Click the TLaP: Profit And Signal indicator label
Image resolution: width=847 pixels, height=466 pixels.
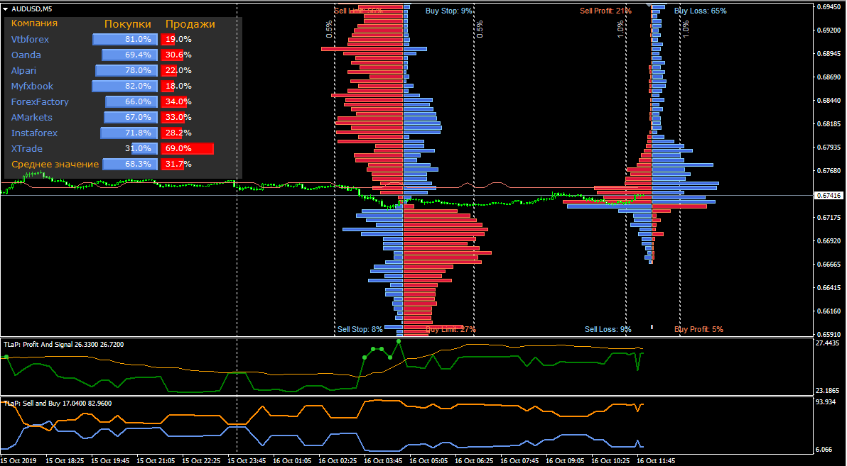(64, 344)
